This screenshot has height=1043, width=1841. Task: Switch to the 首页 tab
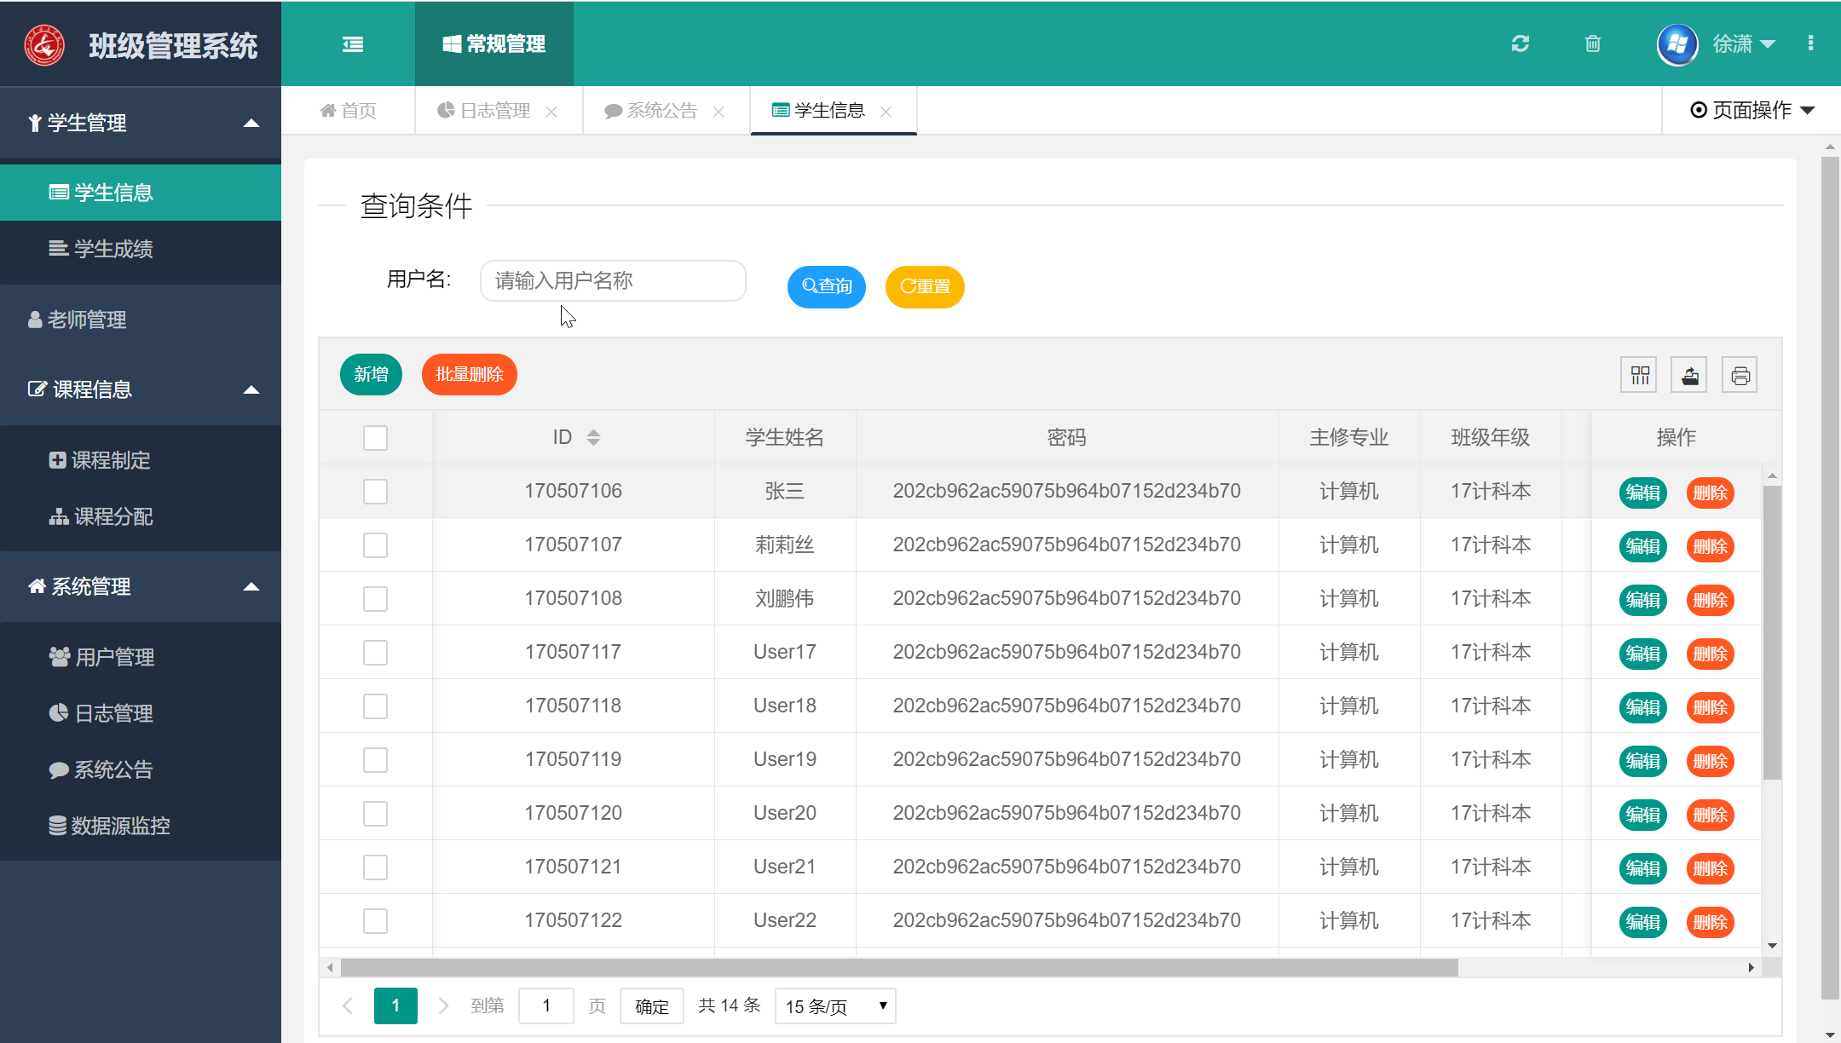pyautogui.click(x=348, y=111)
